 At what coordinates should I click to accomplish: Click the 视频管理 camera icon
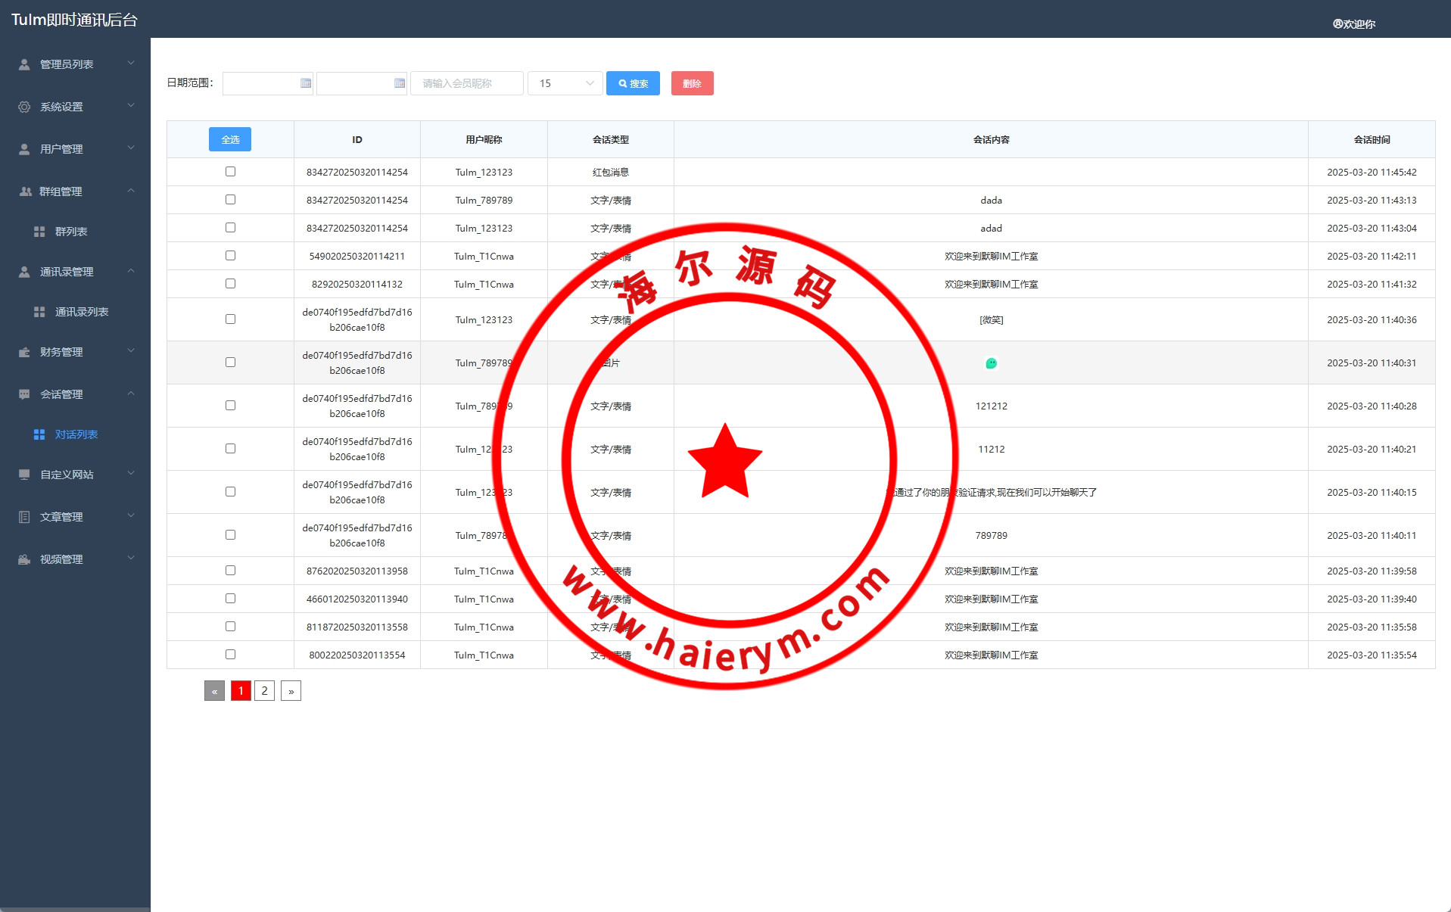(x=24, y=559)
